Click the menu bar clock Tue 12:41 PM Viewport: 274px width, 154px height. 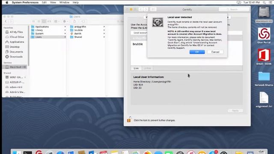pyautogui.click(x=251, y=3)
